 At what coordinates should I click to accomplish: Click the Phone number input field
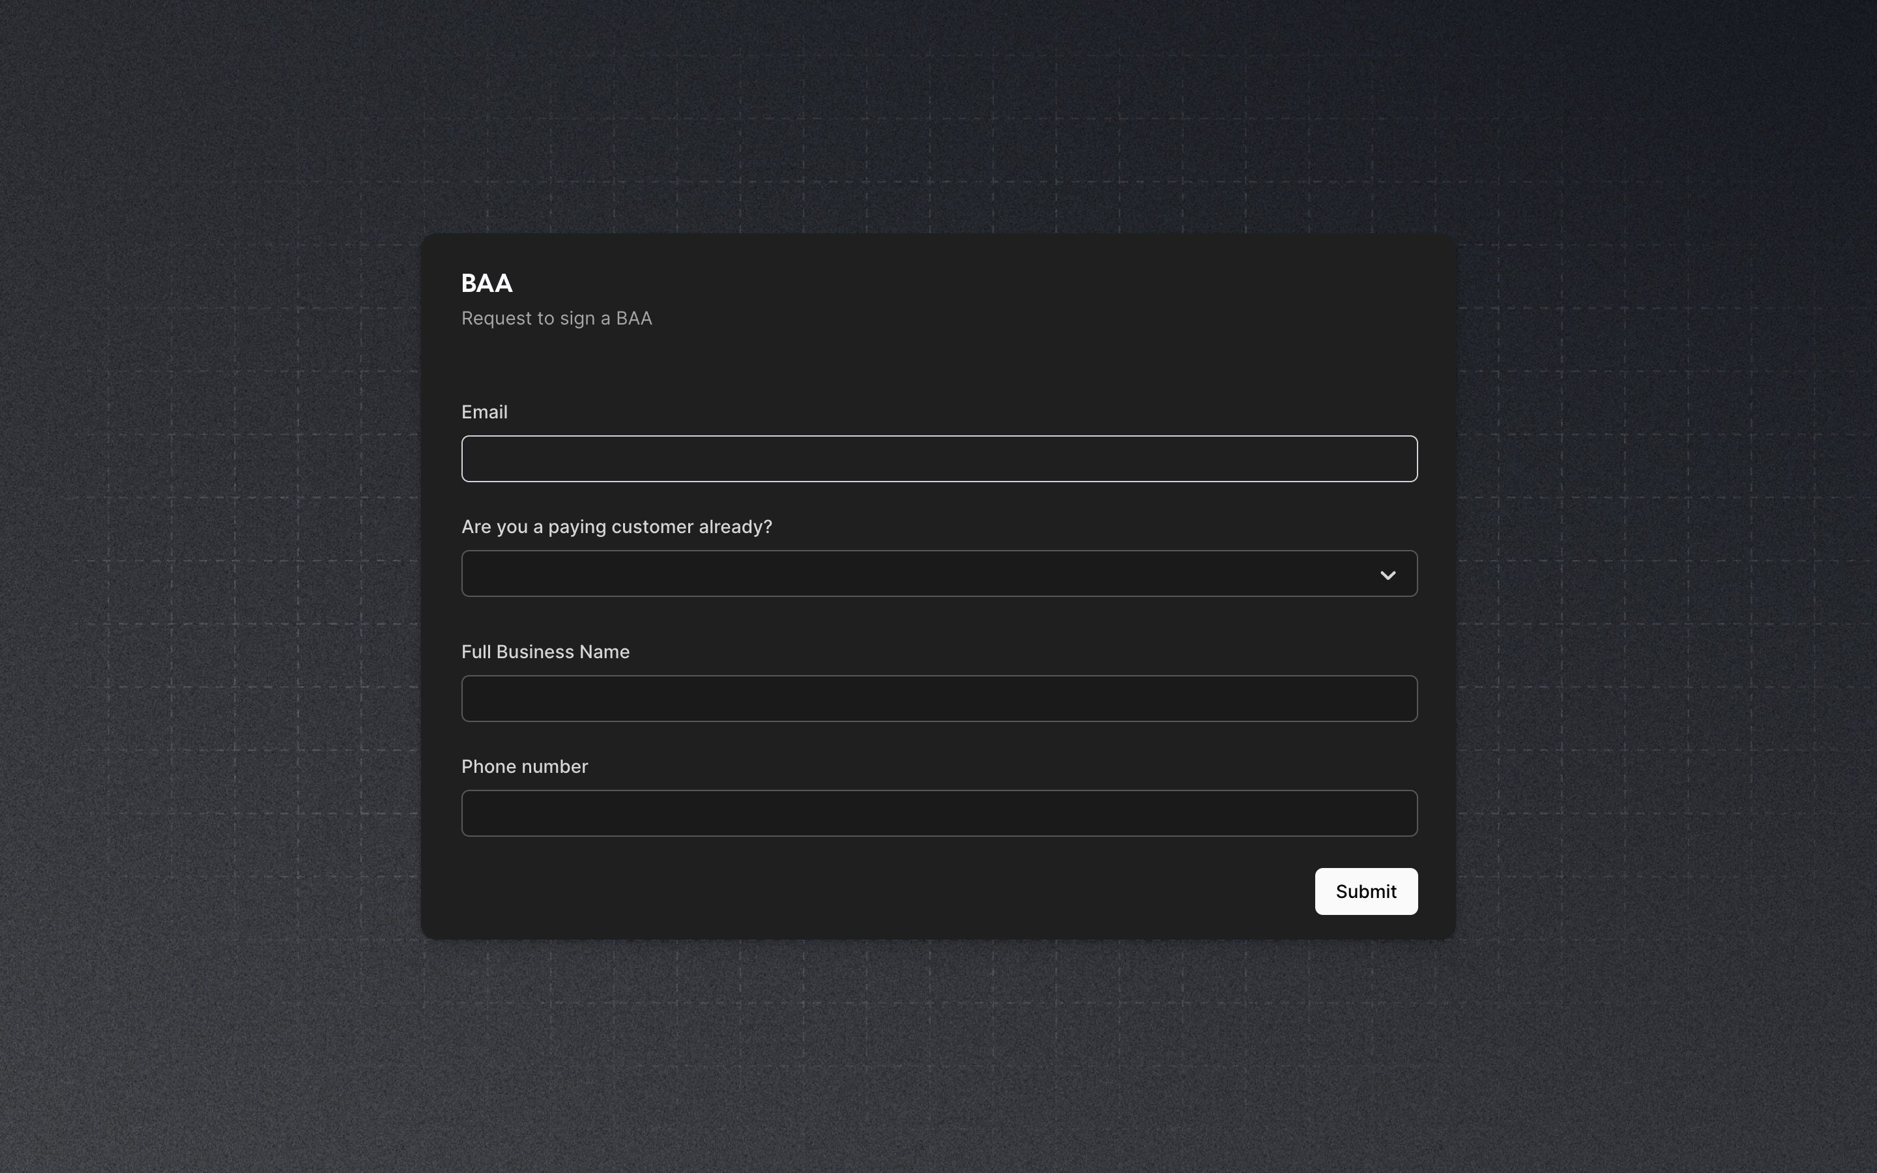(x=938, y=812)
